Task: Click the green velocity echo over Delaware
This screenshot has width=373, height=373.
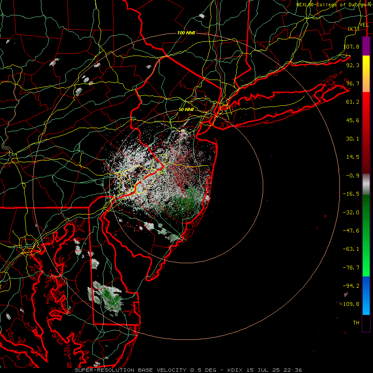Action: [x=111, y=298]
